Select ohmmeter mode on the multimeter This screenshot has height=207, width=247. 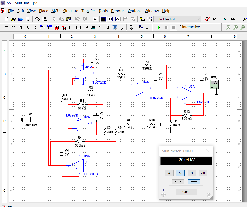pyautogui.click(x=192, y=173)
